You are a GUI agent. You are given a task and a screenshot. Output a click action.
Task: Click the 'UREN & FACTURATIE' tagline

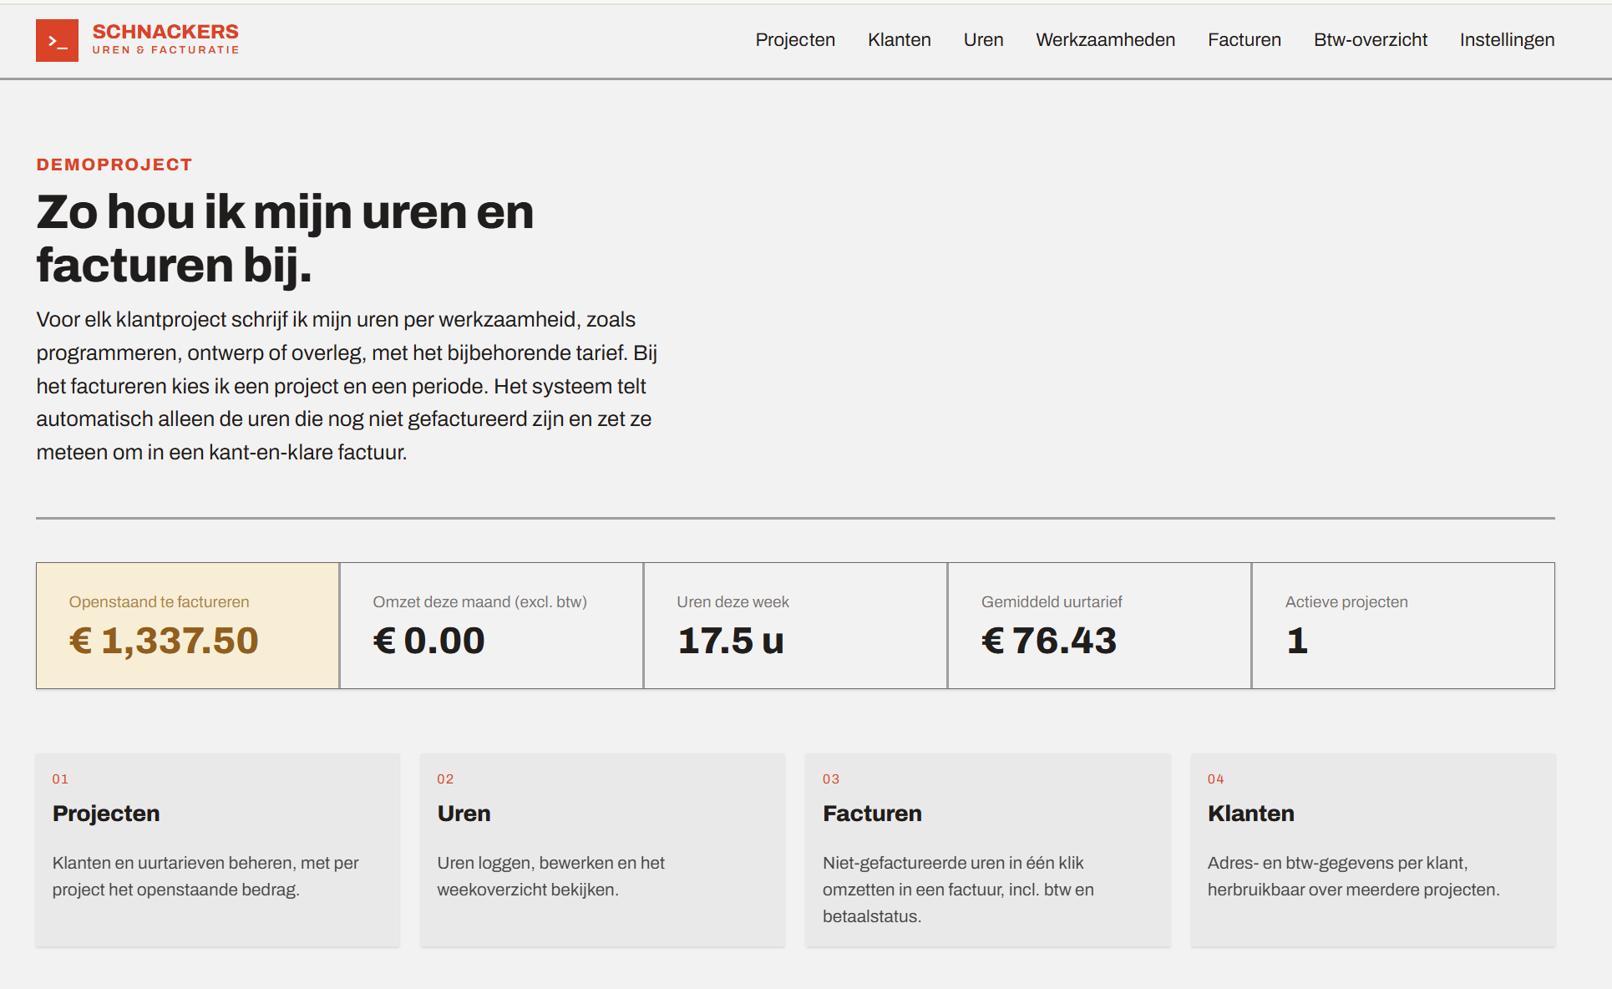pos(165,50)
